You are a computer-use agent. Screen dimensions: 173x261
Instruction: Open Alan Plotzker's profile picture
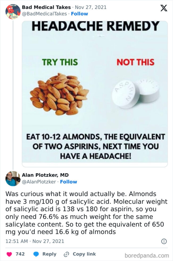13,179
